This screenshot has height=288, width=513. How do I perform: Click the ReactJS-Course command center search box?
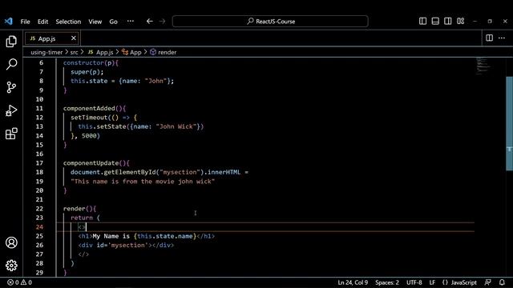pyautogui.click(x=270, y=22)
